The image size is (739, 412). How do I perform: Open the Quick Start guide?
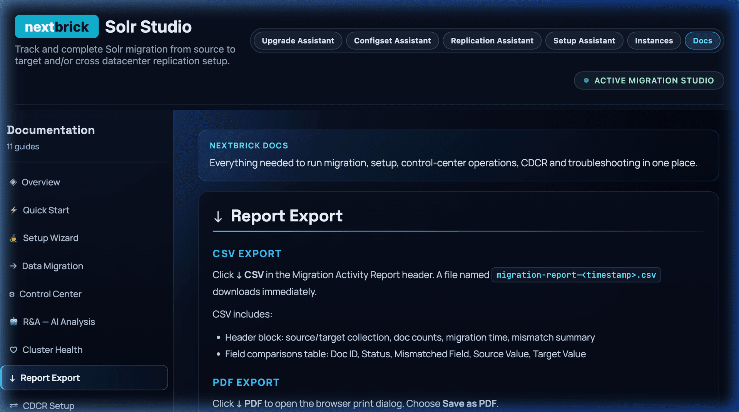coord(84,210)
